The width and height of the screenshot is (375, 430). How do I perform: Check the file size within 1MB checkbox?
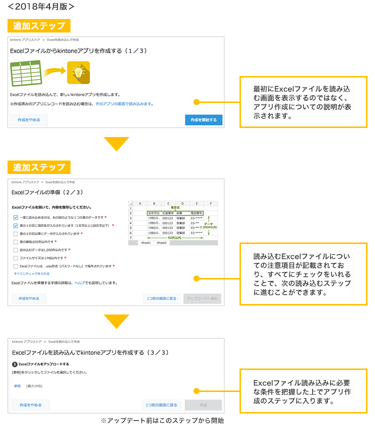click(x=15, y=258)
